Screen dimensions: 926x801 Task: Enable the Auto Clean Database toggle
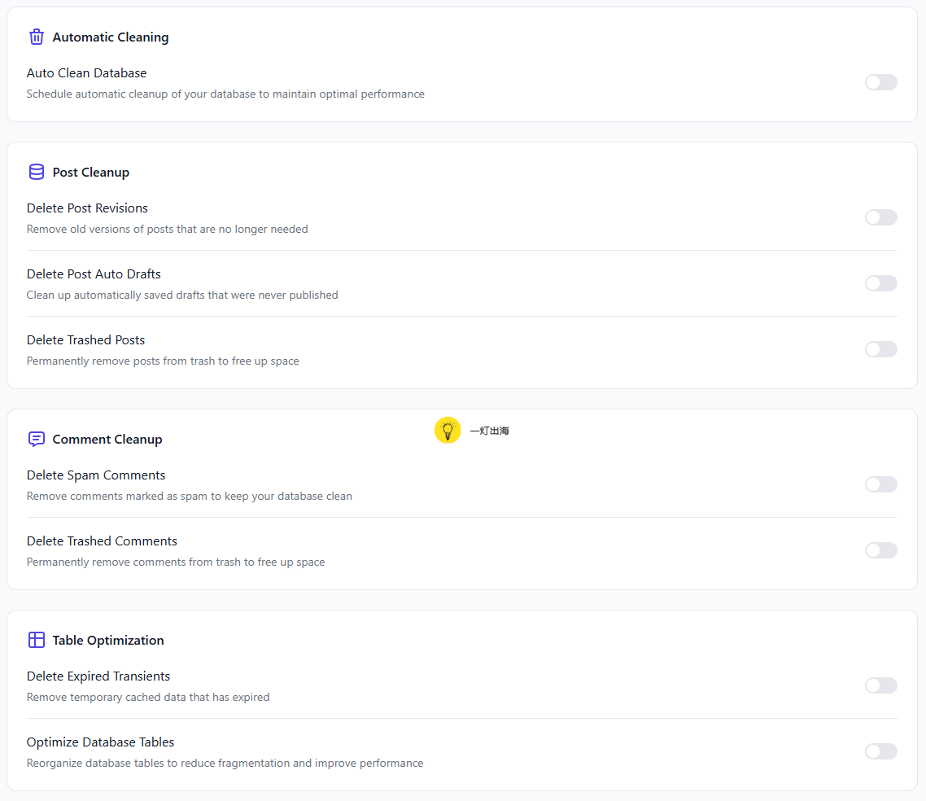click(x=881, y=82)
